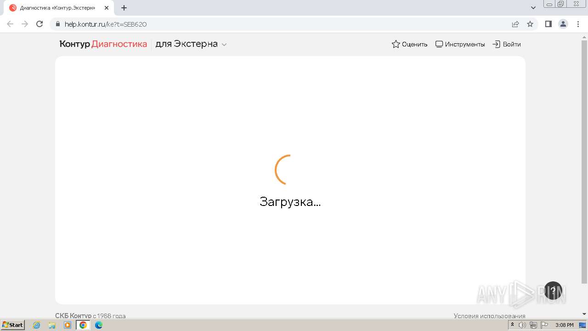Screen dimensions: 588x331
Task: Open the Chrome three-dot menu
Action: point(577,24)
